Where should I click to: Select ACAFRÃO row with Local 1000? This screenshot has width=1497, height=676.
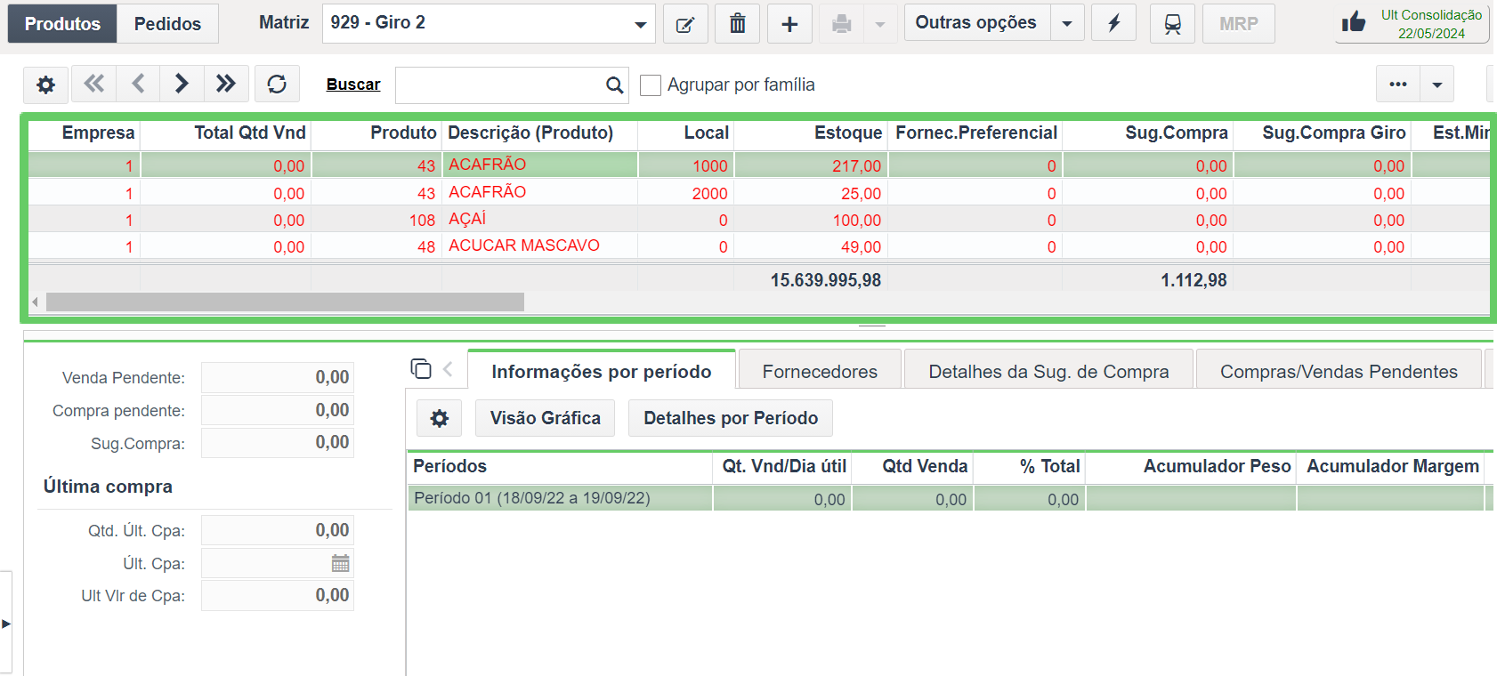tap(758, 165)
